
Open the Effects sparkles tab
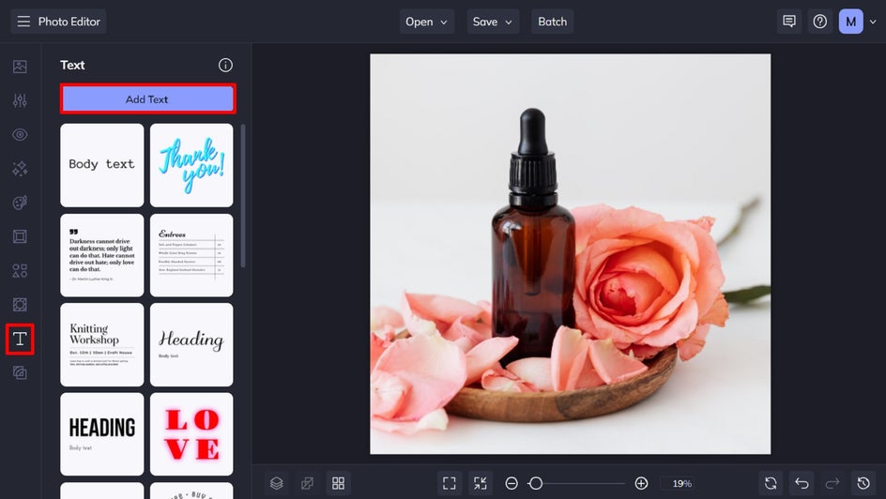tap(20, 168)
